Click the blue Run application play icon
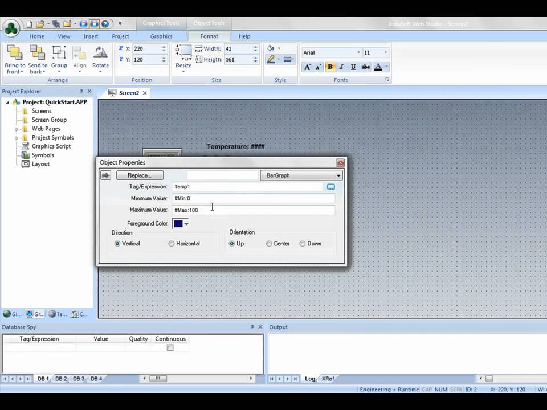 coord(83,24)
